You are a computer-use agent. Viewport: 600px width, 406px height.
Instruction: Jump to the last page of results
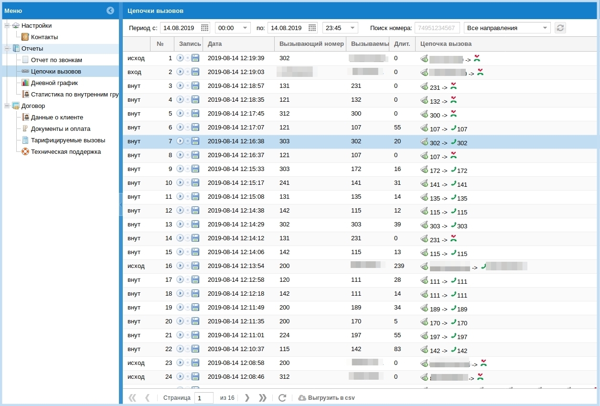(262, 397)
